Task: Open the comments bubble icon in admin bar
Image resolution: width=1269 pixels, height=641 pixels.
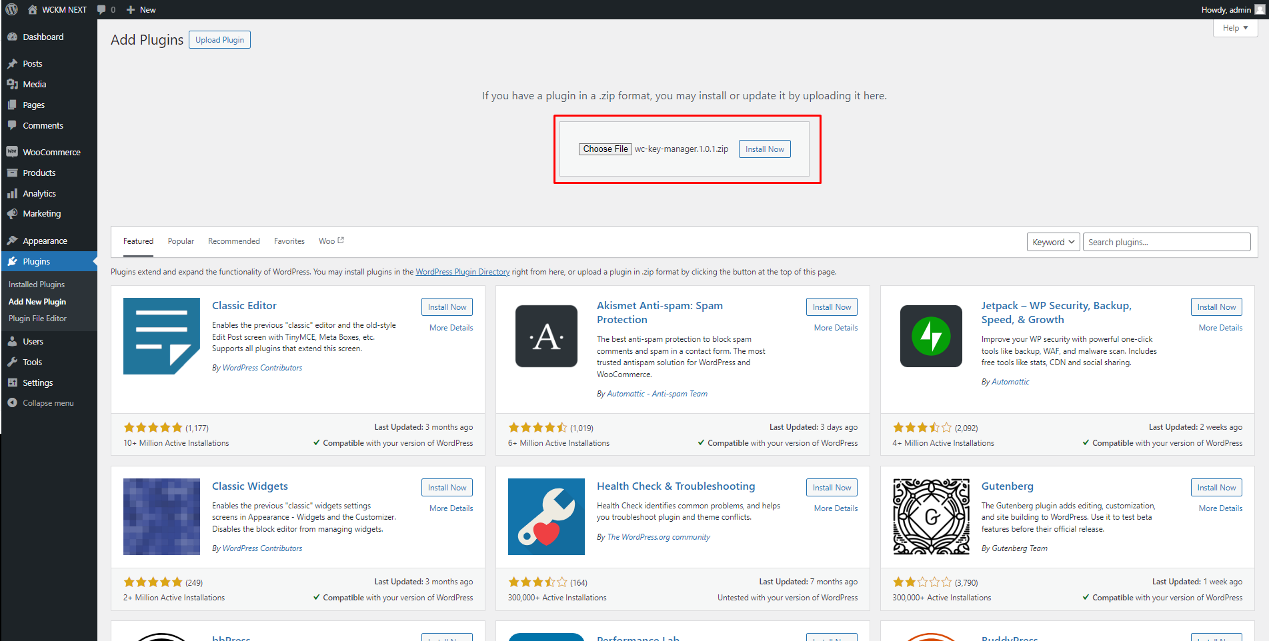Action: pos(101,9)
